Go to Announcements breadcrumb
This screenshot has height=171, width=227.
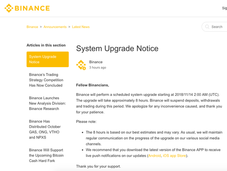click(x=55, y=27)
